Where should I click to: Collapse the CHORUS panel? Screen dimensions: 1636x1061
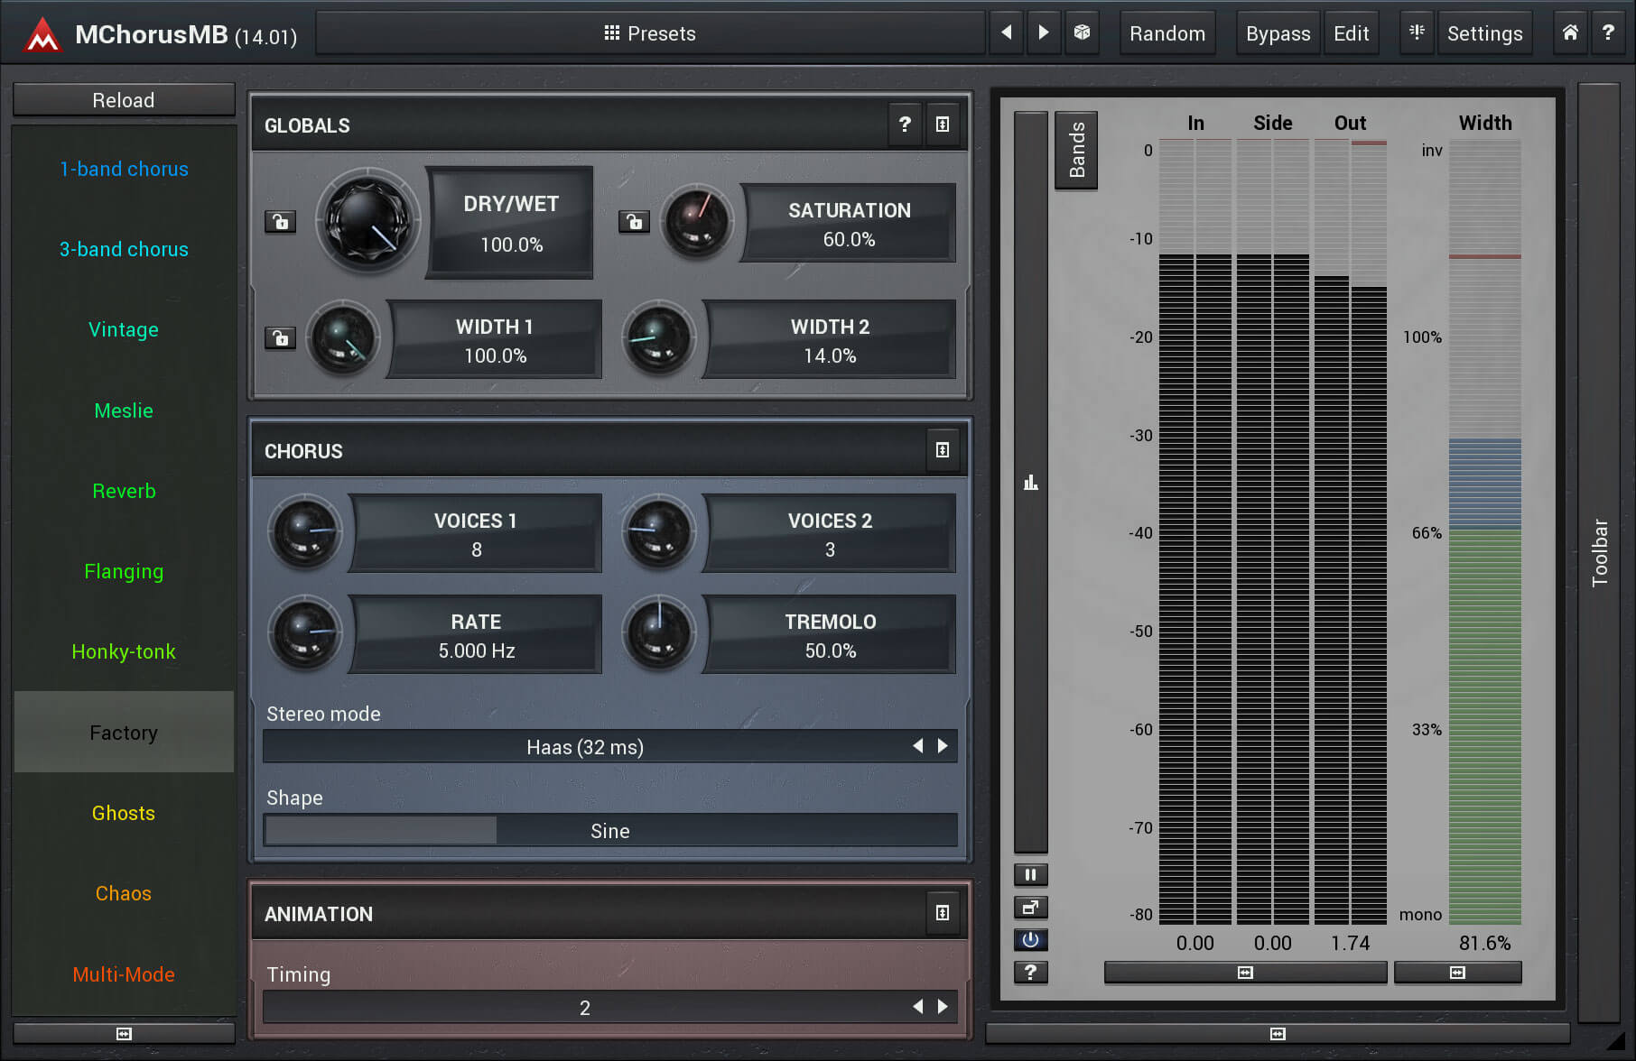click(943, 450)
